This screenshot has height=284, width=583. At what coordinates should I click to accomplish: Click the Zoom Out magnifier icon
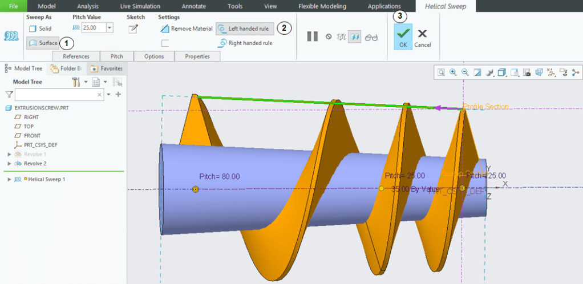pyautogui.click(x=465, y=72)
